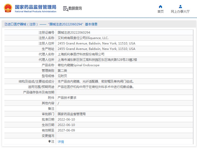Click the document icon before 进口医疗器械
The height and width of the screenshot is (148, 197).
[6, 24]
